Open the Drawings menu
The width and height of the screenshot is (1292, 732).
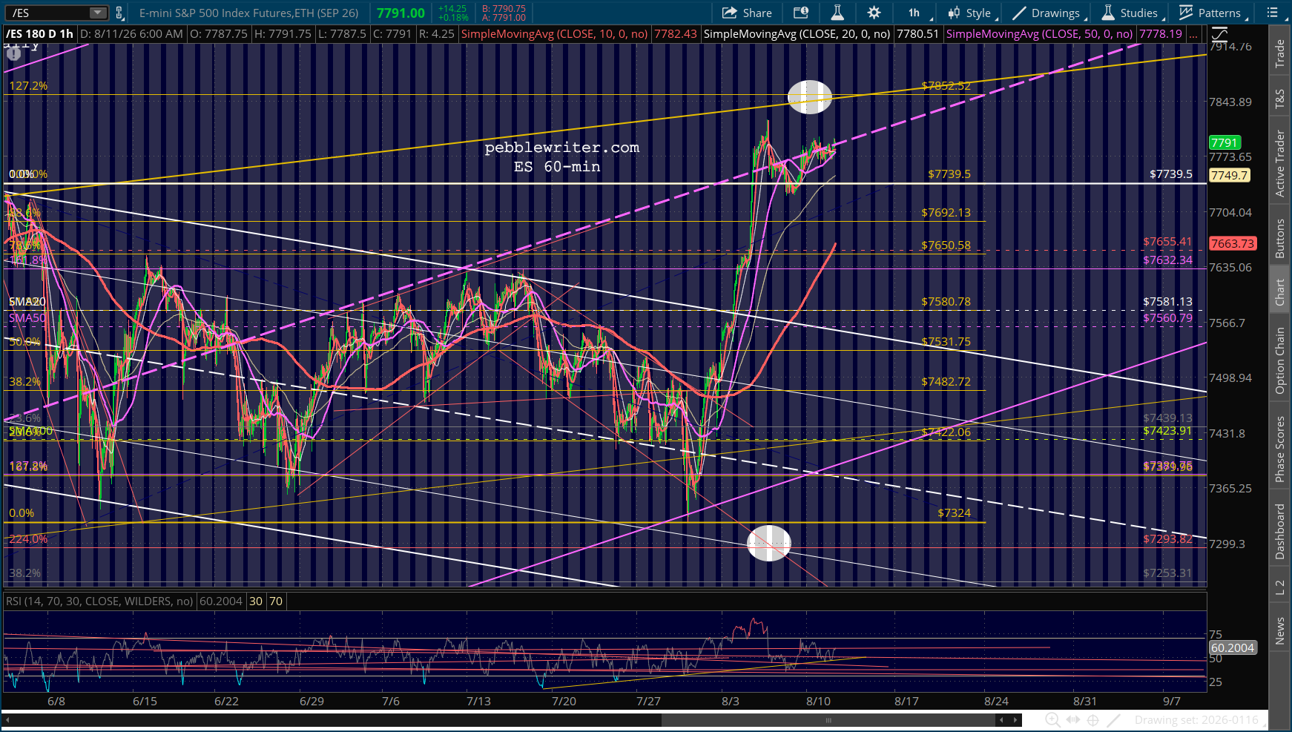(x=1049, y=13)
